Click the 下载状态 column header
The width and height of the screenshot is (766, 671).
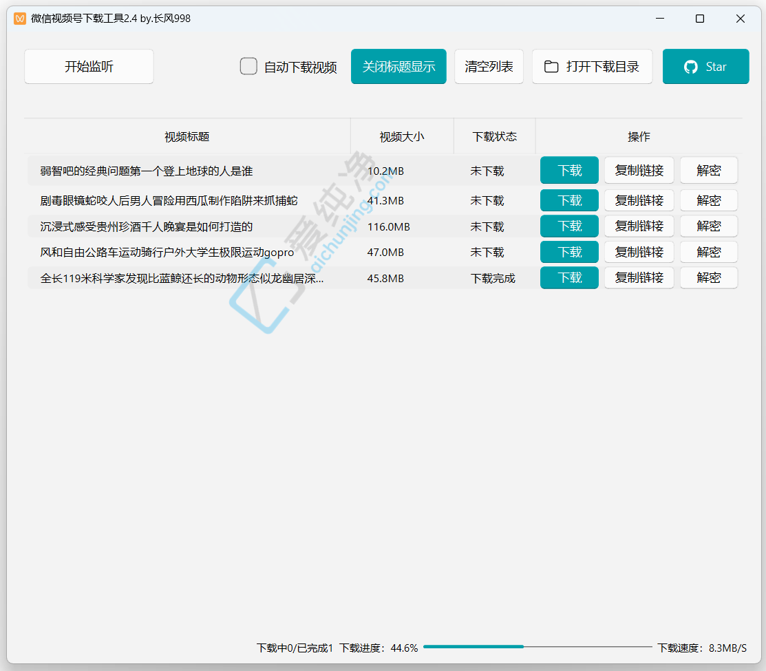point(494,136)
